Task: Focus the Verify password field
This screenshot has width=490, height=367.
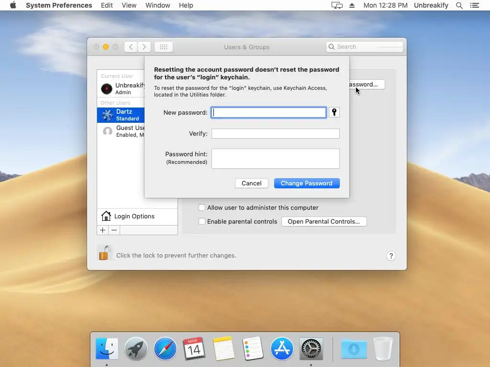Action: point(275,134)
